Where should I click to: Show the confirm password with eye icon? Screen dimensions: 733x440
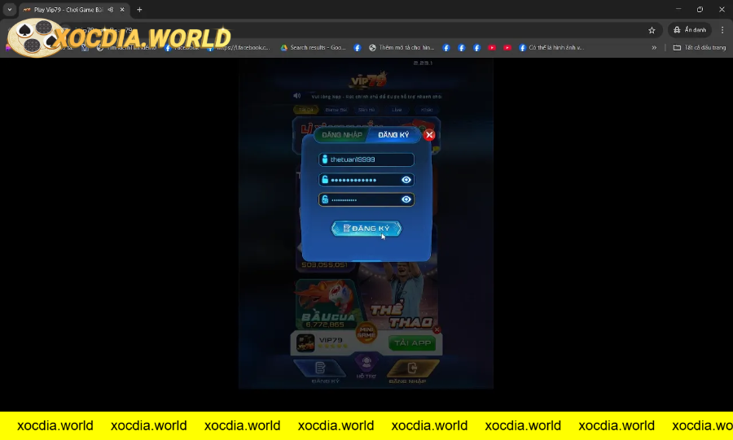[406, 200]
